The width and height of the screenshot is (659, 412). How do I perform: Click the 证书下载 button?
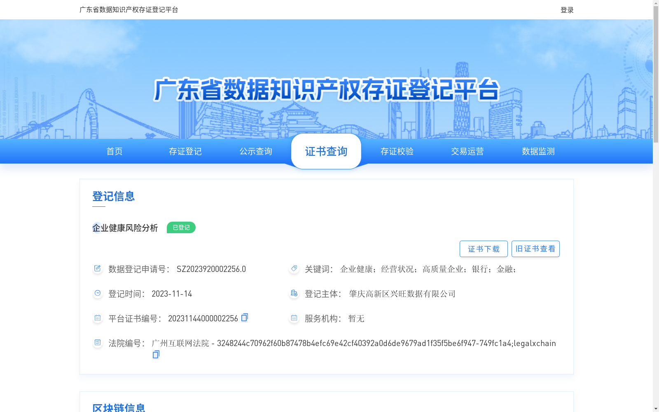484,249
